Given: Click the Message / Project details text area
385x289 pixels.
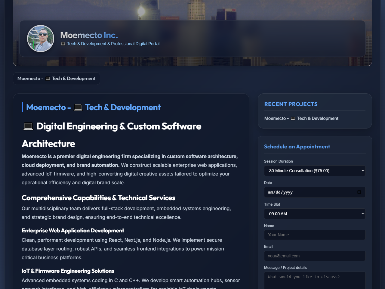Looking at the screenshot, I should click(x=315, y=280).
